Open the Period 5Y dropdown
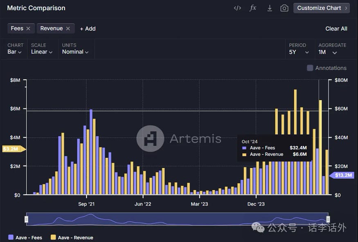 (x=299, y=52)
